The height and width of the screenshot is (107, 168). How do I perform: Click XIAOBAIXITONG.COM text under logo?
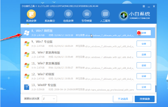pyautogui.click(x=140, y=18)
